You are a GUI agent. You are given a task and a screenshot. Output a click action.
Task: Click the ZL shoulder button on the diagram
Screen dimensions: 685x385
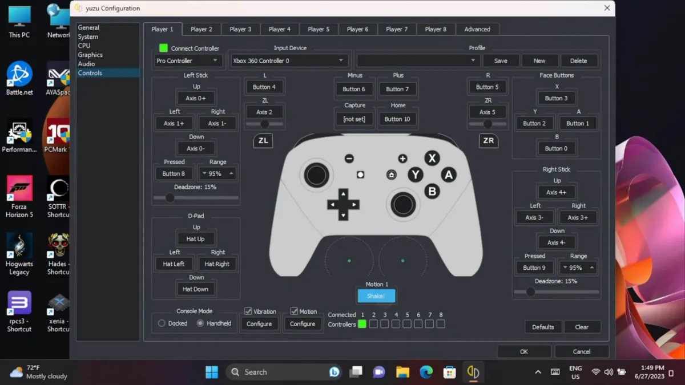point(262,140)
